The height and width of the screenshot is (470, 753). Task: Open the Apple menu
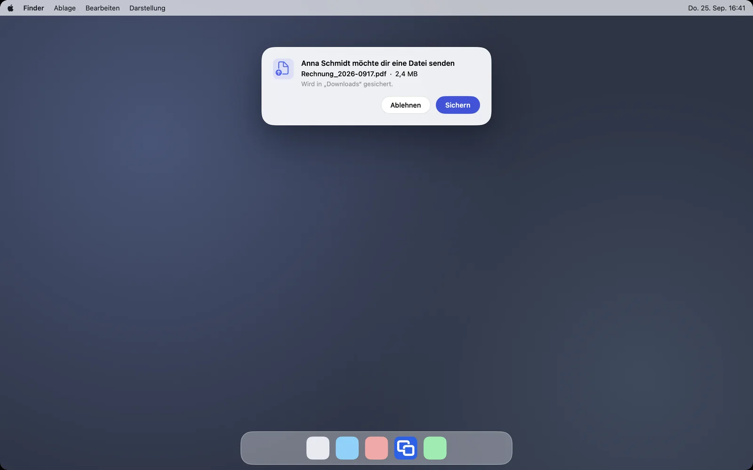(x=10, y=8)
